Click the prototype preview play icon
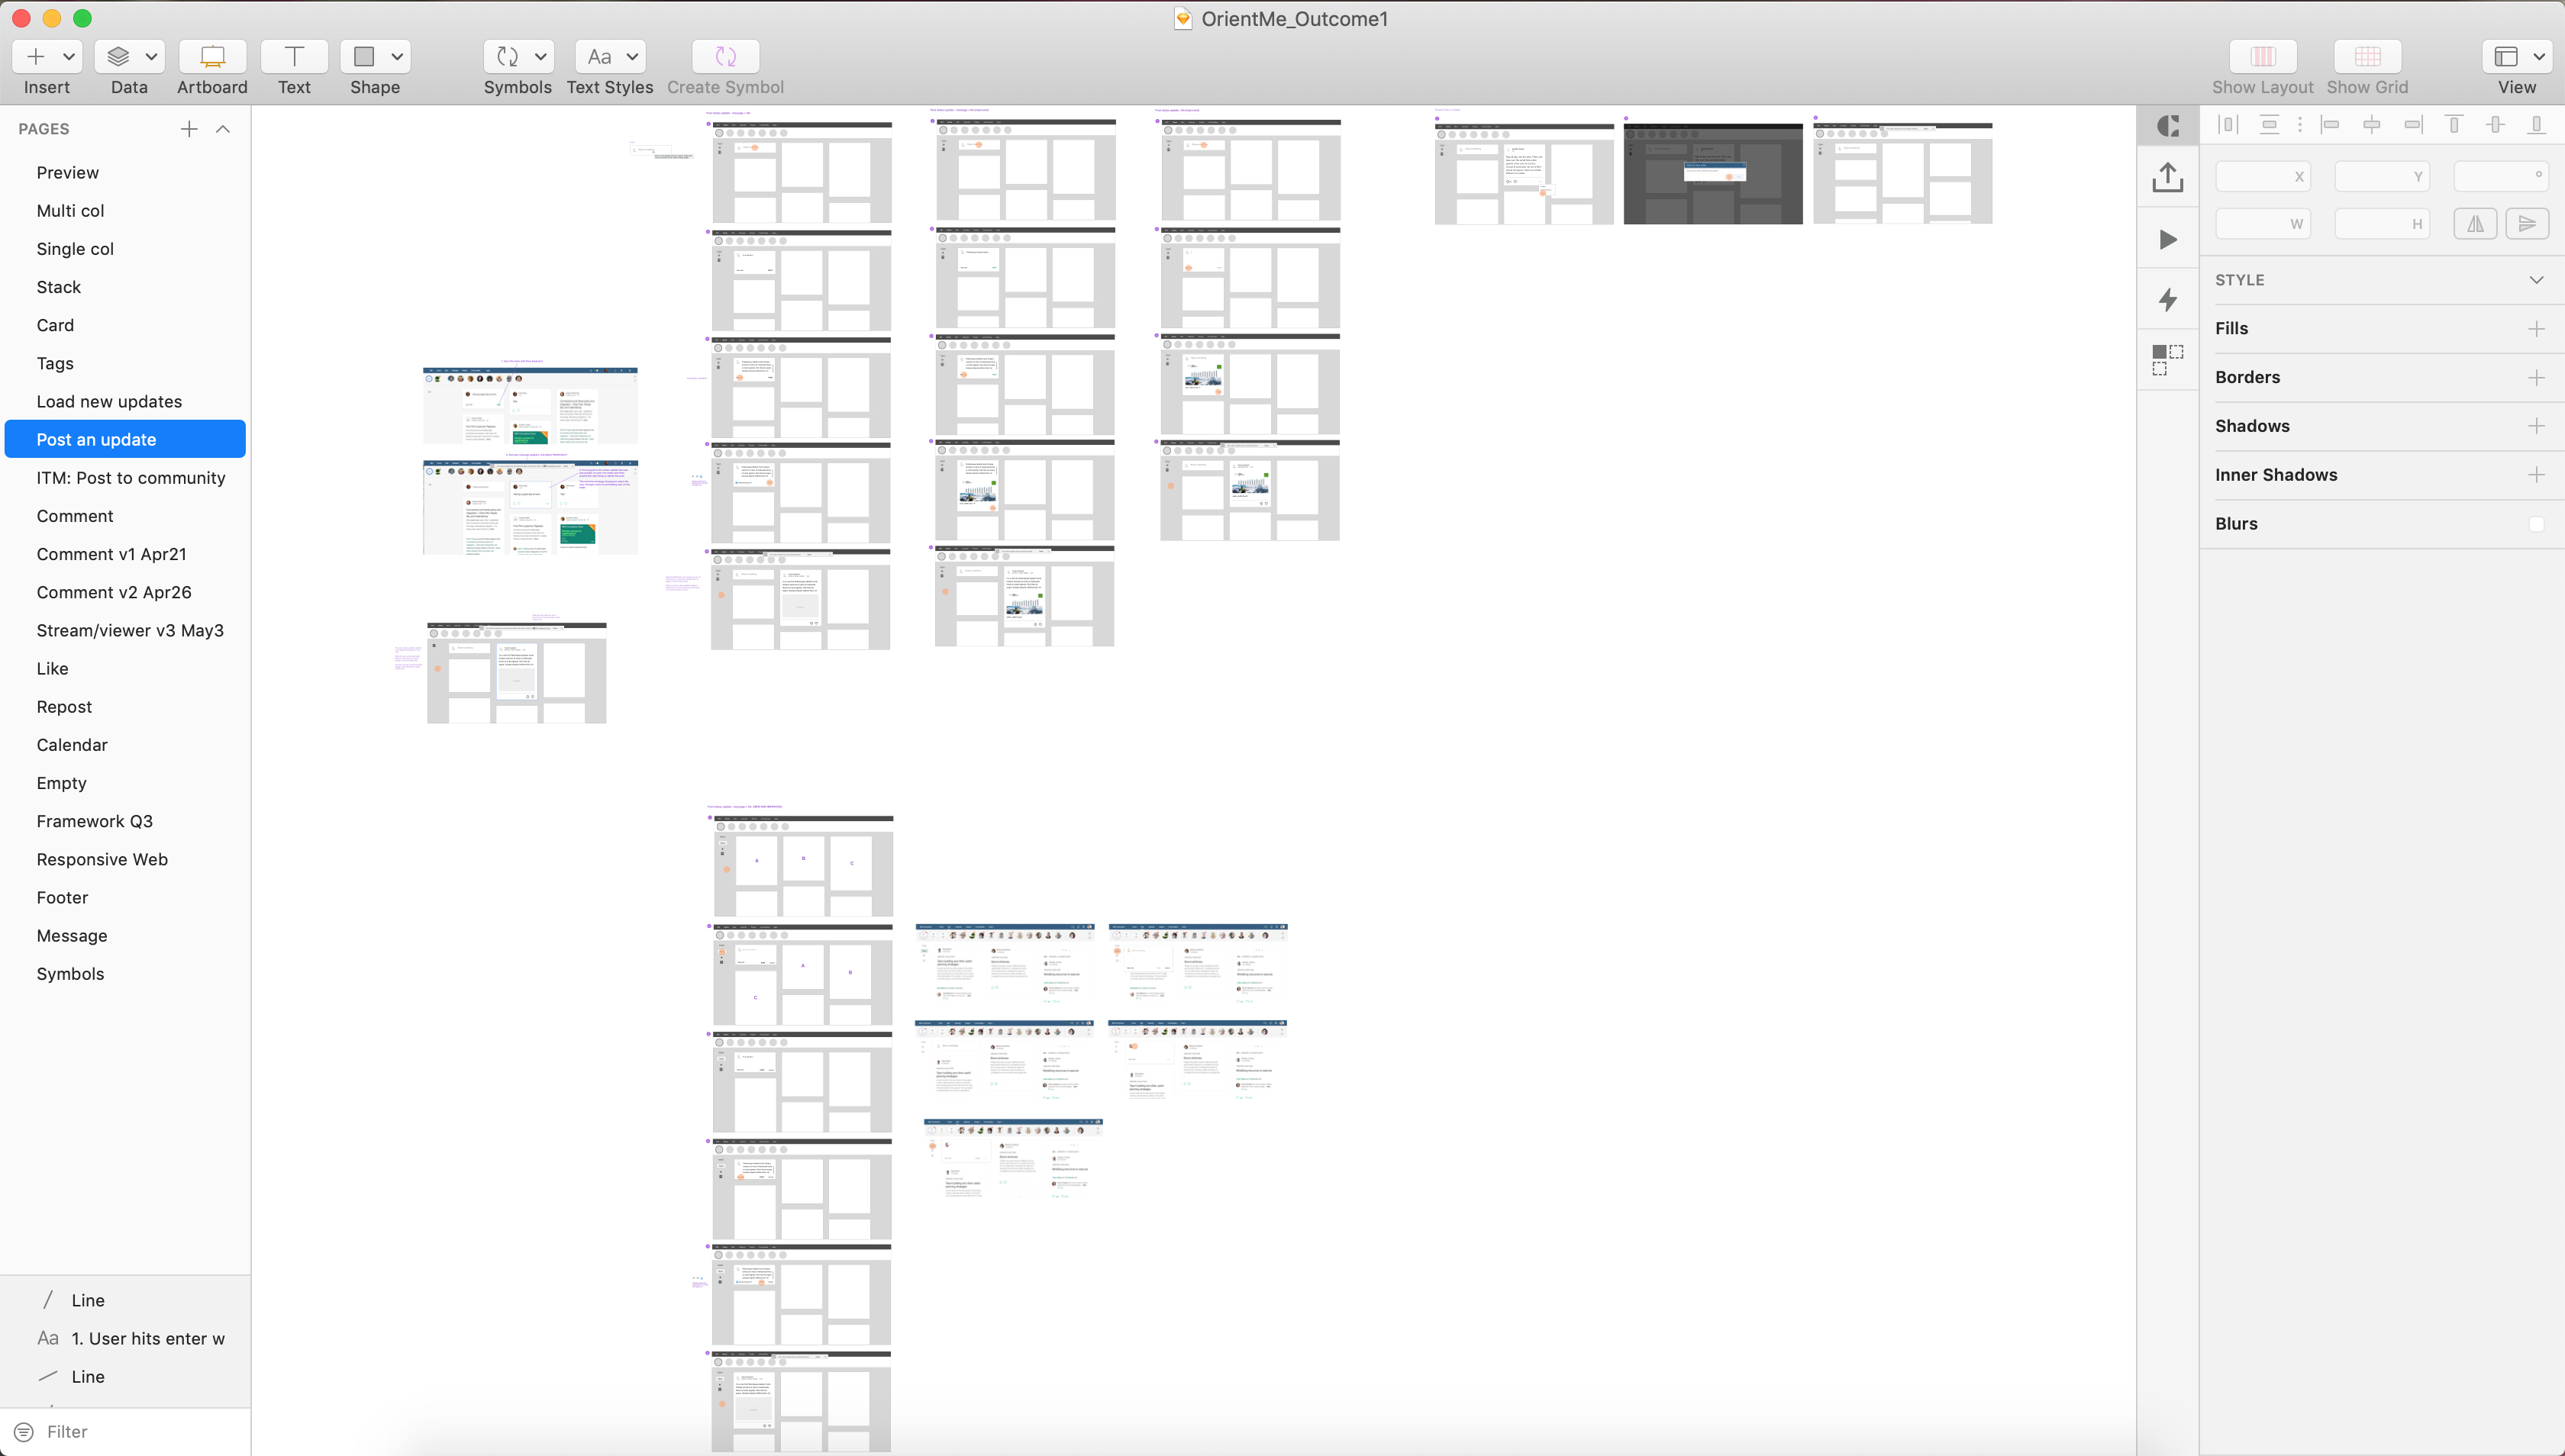This screenshot has width=2565, height=1456. click(2167, 240)
